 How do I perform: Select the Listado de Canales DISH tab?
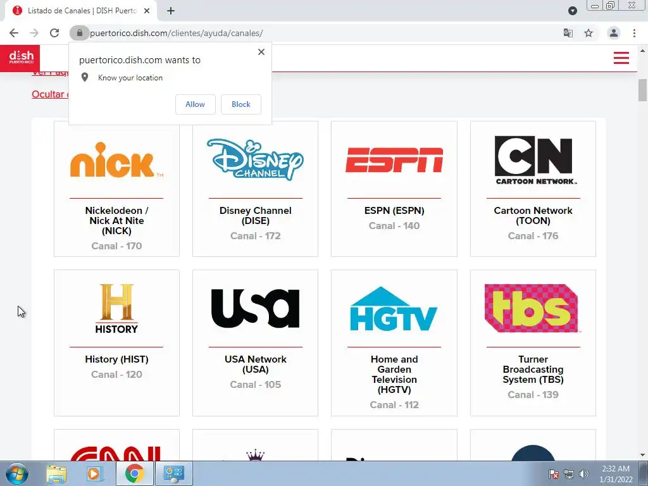pyautogui.click(x=81, y=11)
